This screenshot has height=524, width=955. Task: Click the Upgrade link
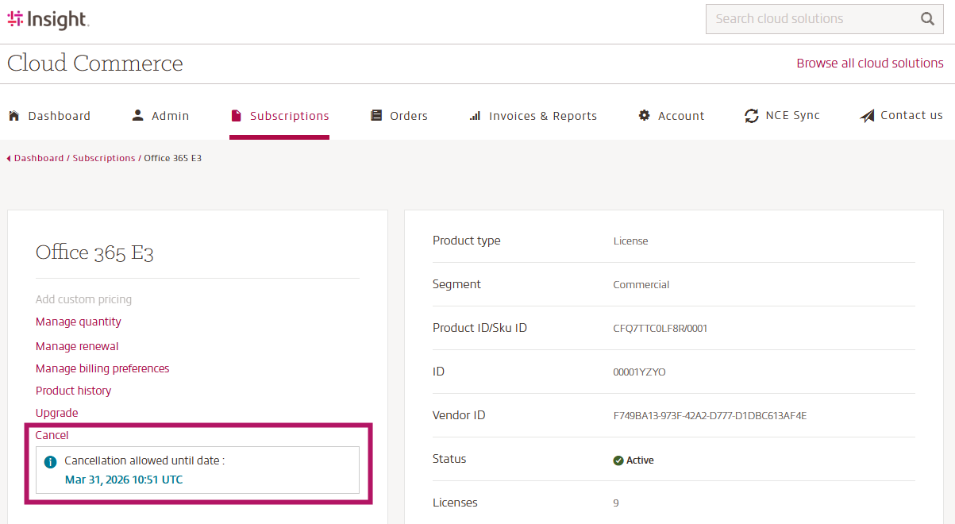point(56,412)
